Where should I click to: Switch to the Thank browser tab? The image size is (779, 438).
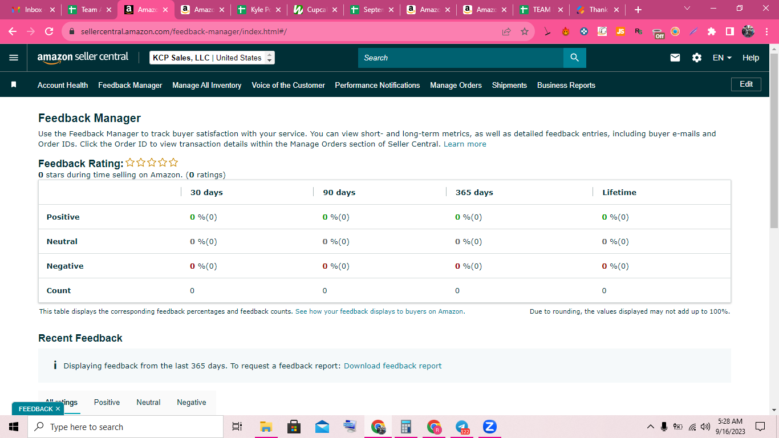coord(598,10)
